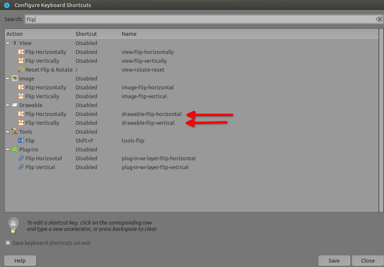Select the Reset Flip & Rotate label

49,70
